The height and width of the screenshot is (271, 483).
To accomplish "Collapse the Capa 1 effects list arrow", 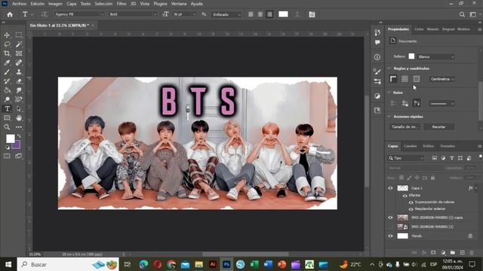I will (x=476, y=188).
